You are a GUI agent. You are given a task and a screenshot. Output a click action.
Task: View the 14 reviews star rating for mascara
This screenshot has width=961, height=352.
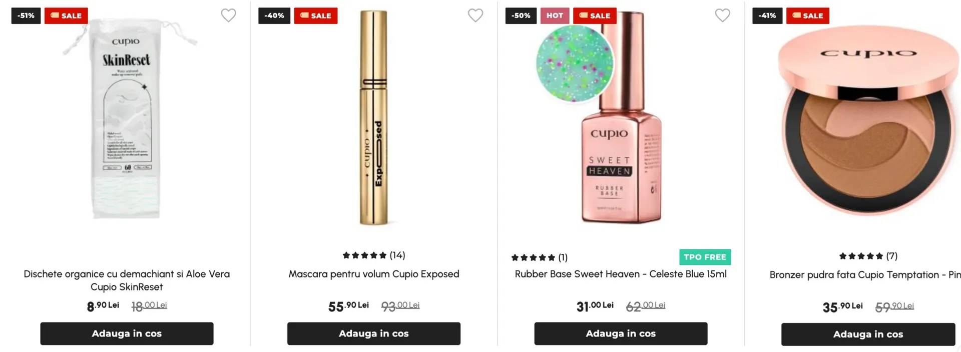pyautogui.click(x=374, y=255)
